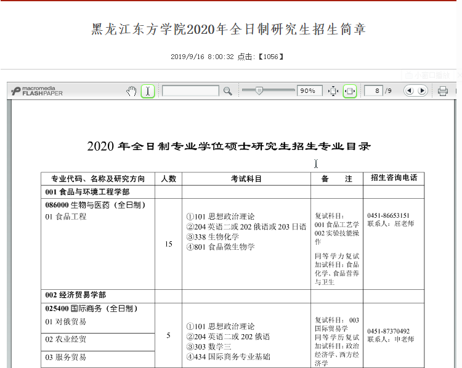
Task: Select the hand pan tool
Action: point(131,91)
